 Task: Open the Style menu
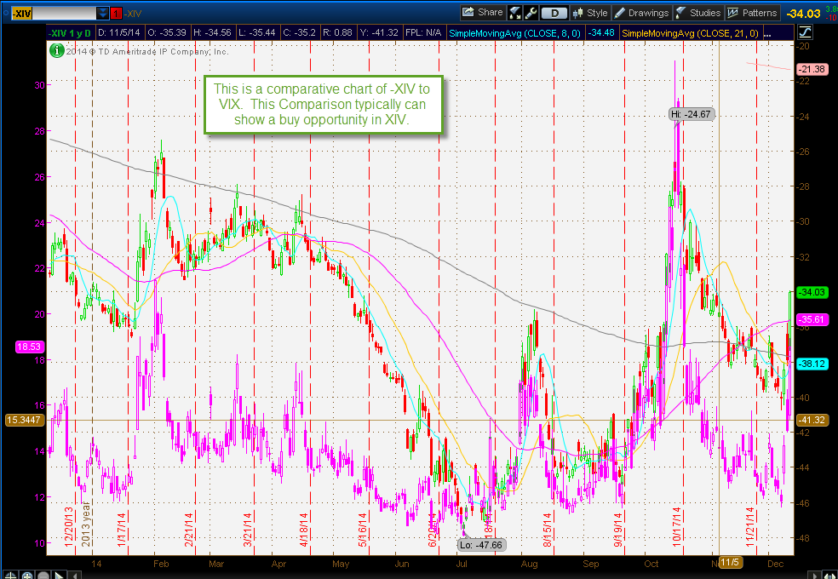(x=596, y=12)
